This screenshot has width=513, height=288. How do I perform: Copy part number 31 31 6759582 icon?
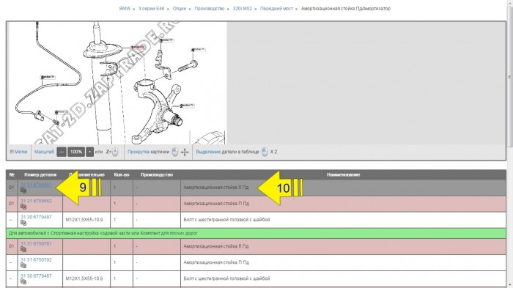23,207
